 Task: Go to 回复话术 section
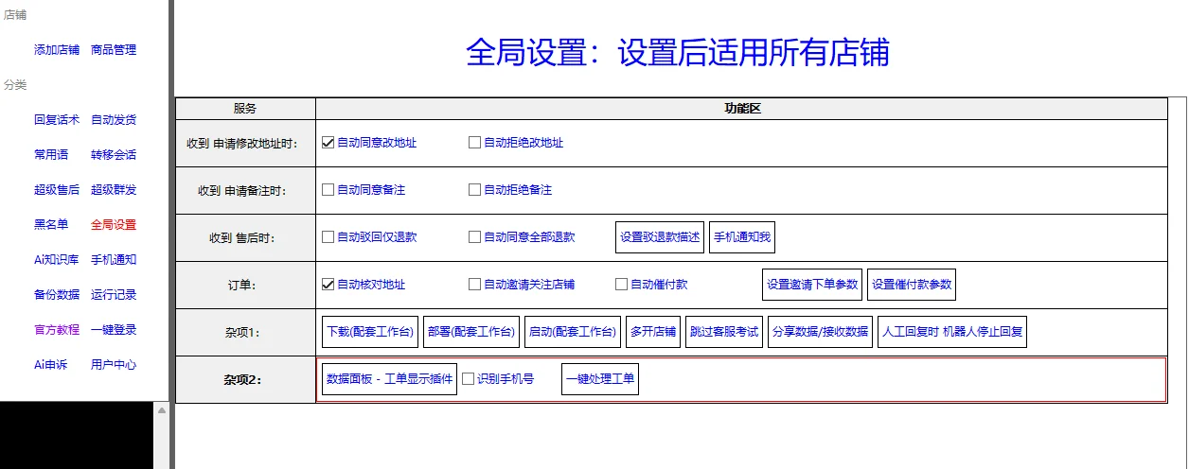(57, 120)
